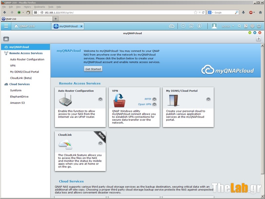The height and width of the screenshot is (199, 265).
Task: Open the Firefox Edit menu
Action: tap(11, 7)
